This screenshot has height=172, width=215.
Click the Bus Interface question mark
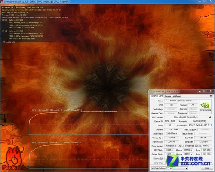(211, 125)
